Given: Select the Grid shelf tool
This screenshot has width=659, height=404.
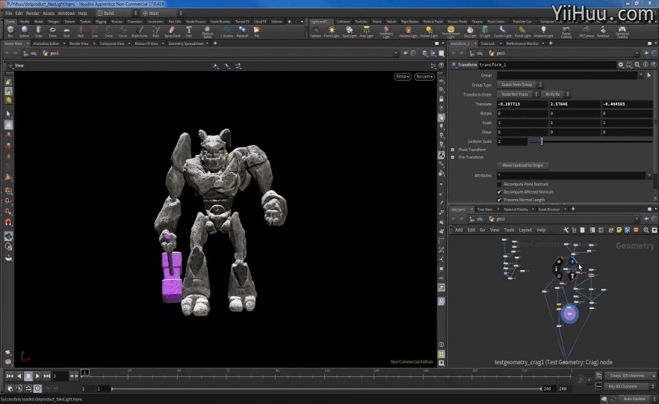Looking at the screenshot, I should 66,31.
